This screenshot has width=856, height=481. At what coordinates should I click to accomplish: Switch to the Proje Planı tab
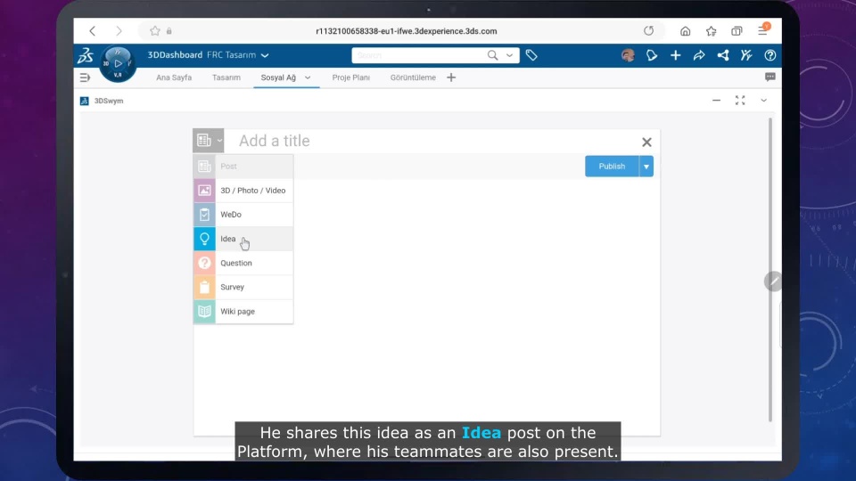pos(350,77)
